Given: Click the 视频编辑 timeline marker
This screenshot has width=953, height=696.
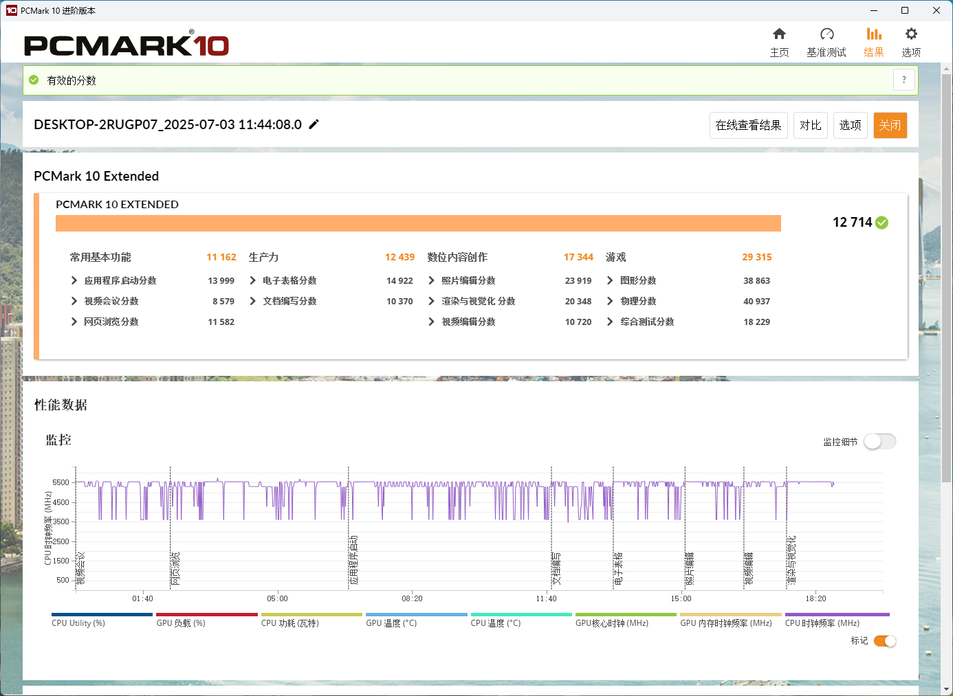Looking at the screenshot, I should [749, 569].
